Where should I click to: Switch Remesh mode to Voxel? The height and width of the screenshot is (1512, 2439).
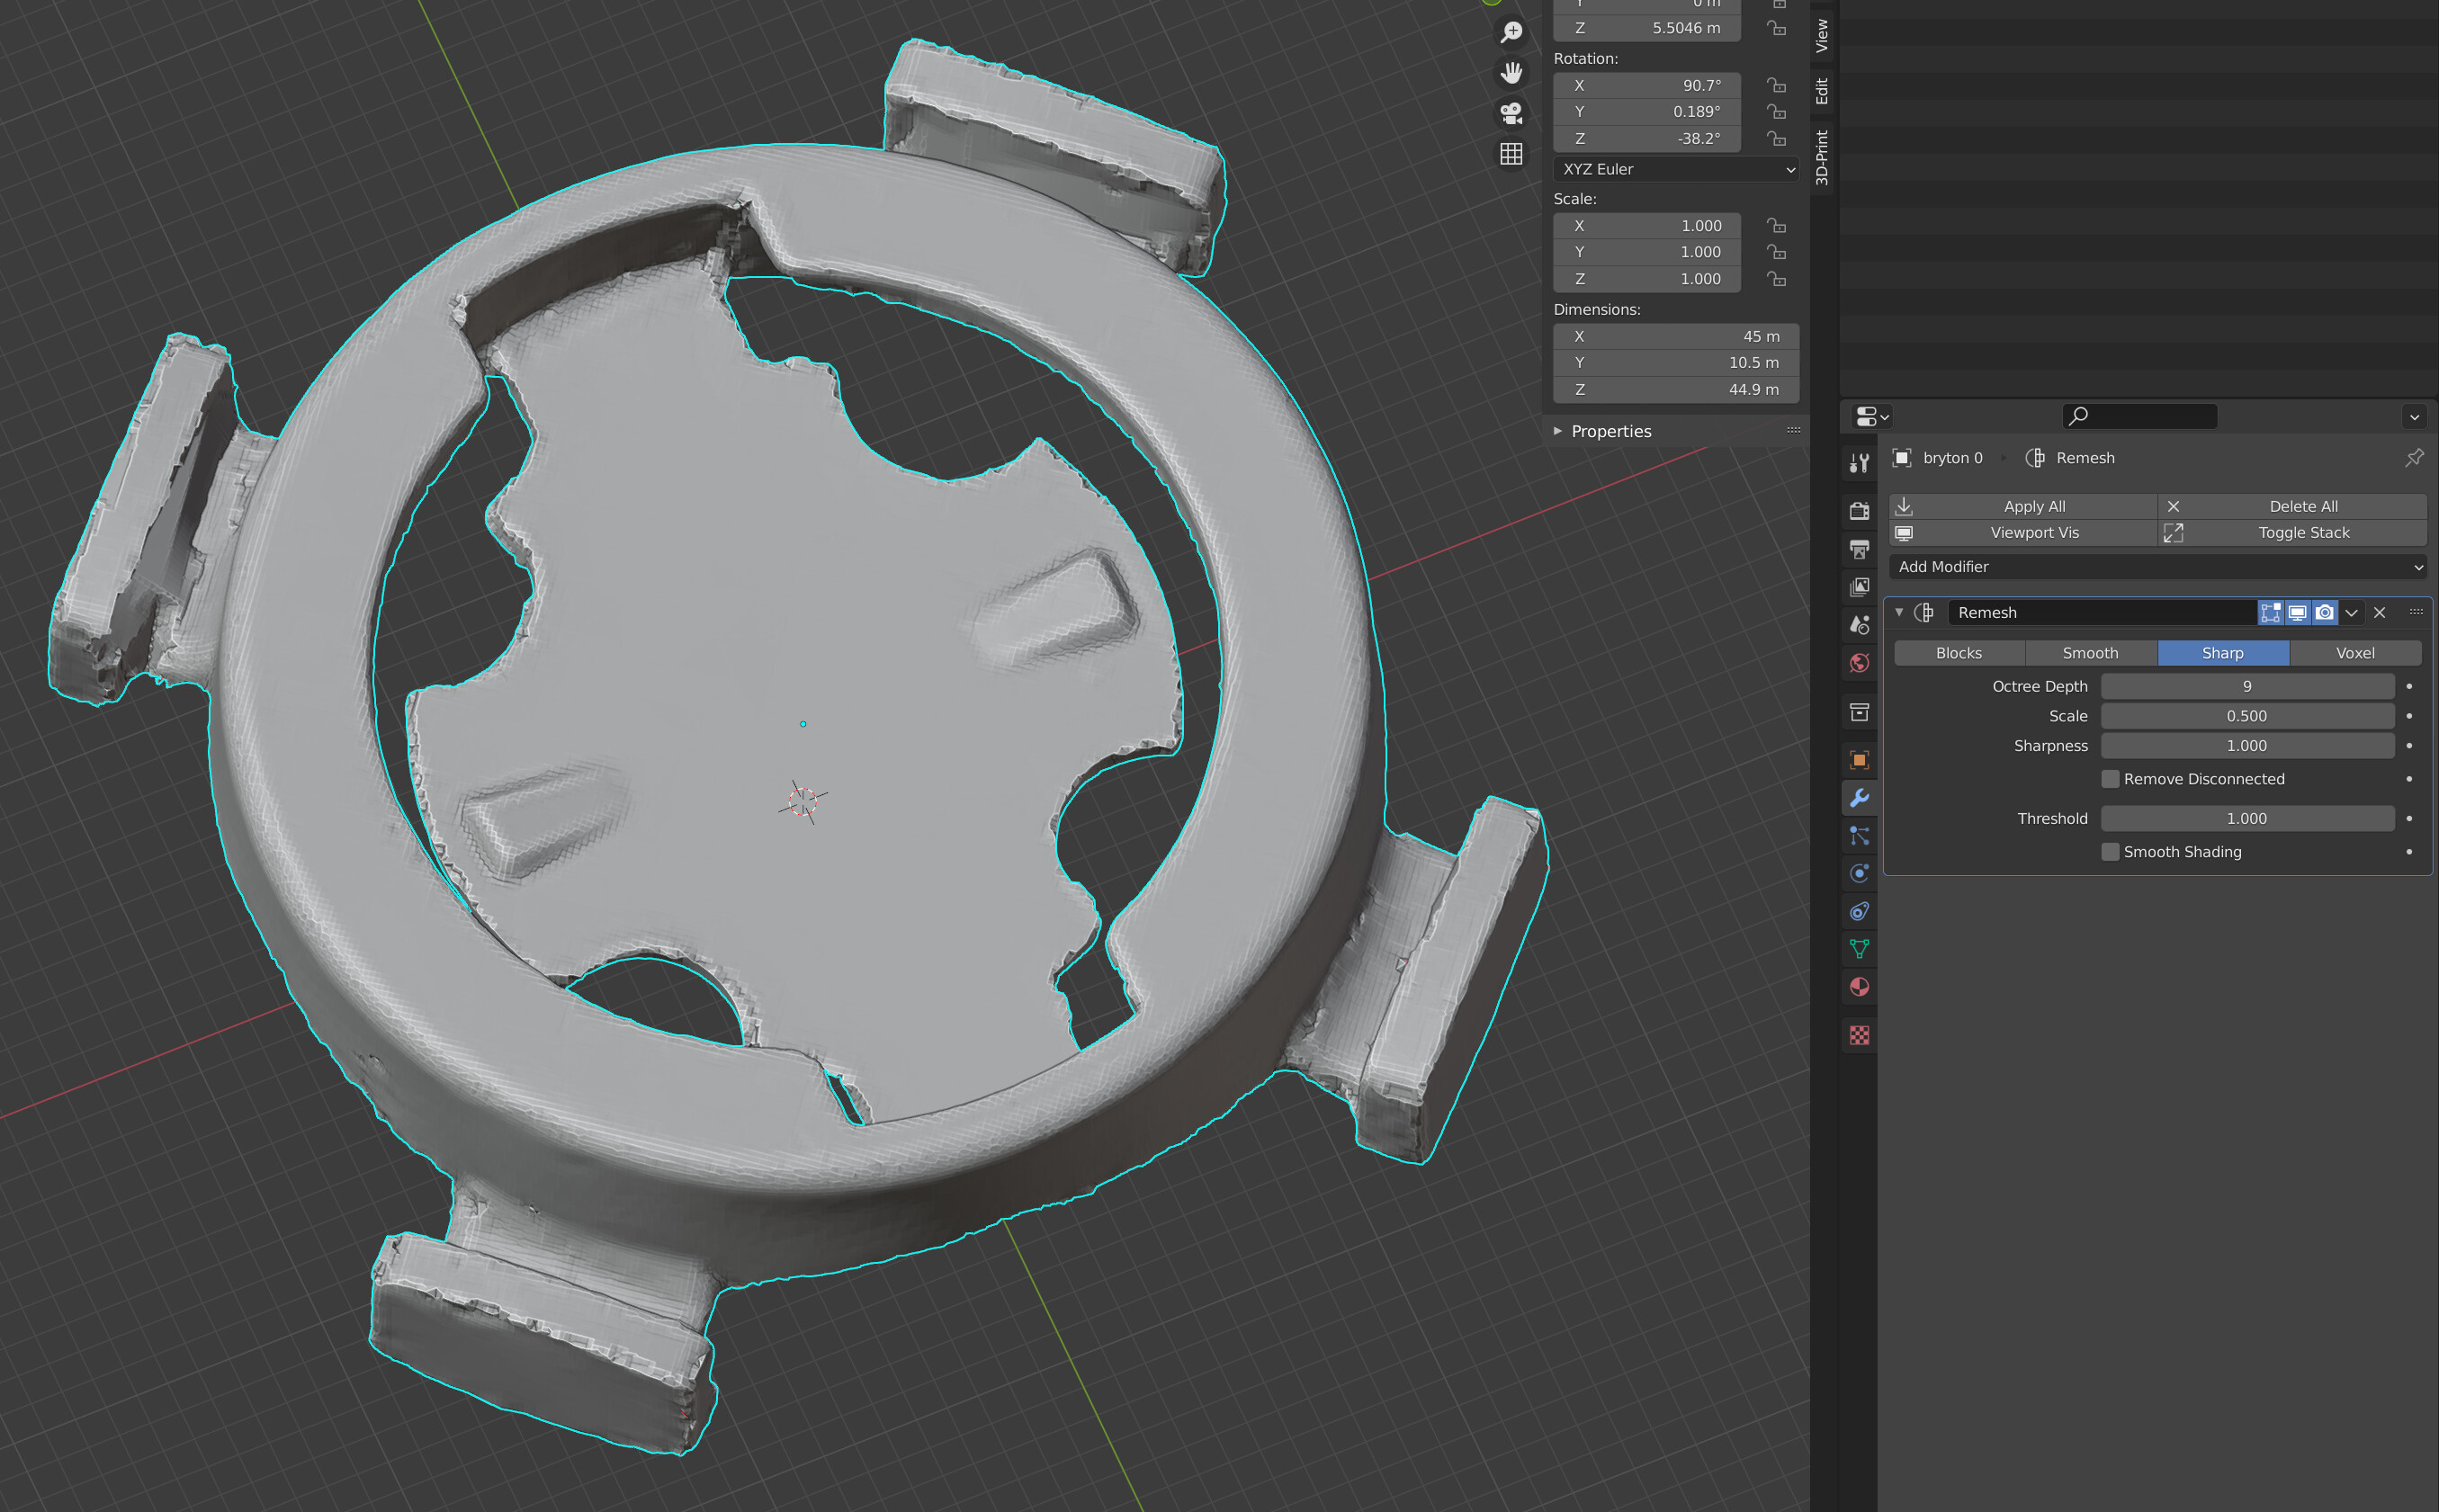pyautogui.click(x=2355, y=653)
